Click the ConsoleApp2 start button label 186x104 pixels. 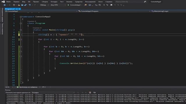coord(75,5)
